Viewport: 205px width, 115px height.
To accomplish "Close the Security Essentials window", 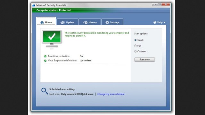I will [166, 4].
